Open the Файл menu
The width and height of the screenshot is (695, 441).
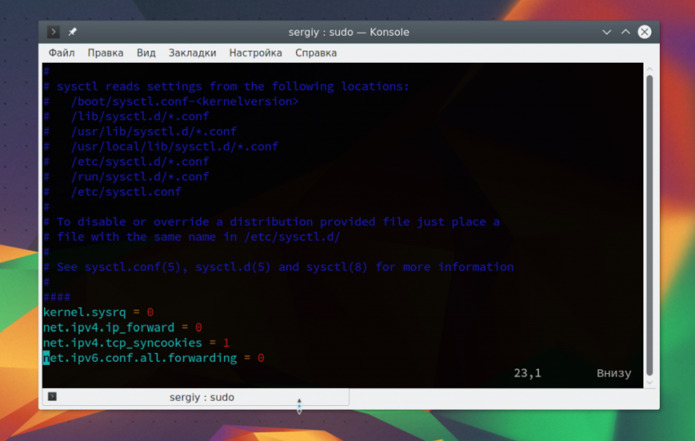tap(61, 53)
